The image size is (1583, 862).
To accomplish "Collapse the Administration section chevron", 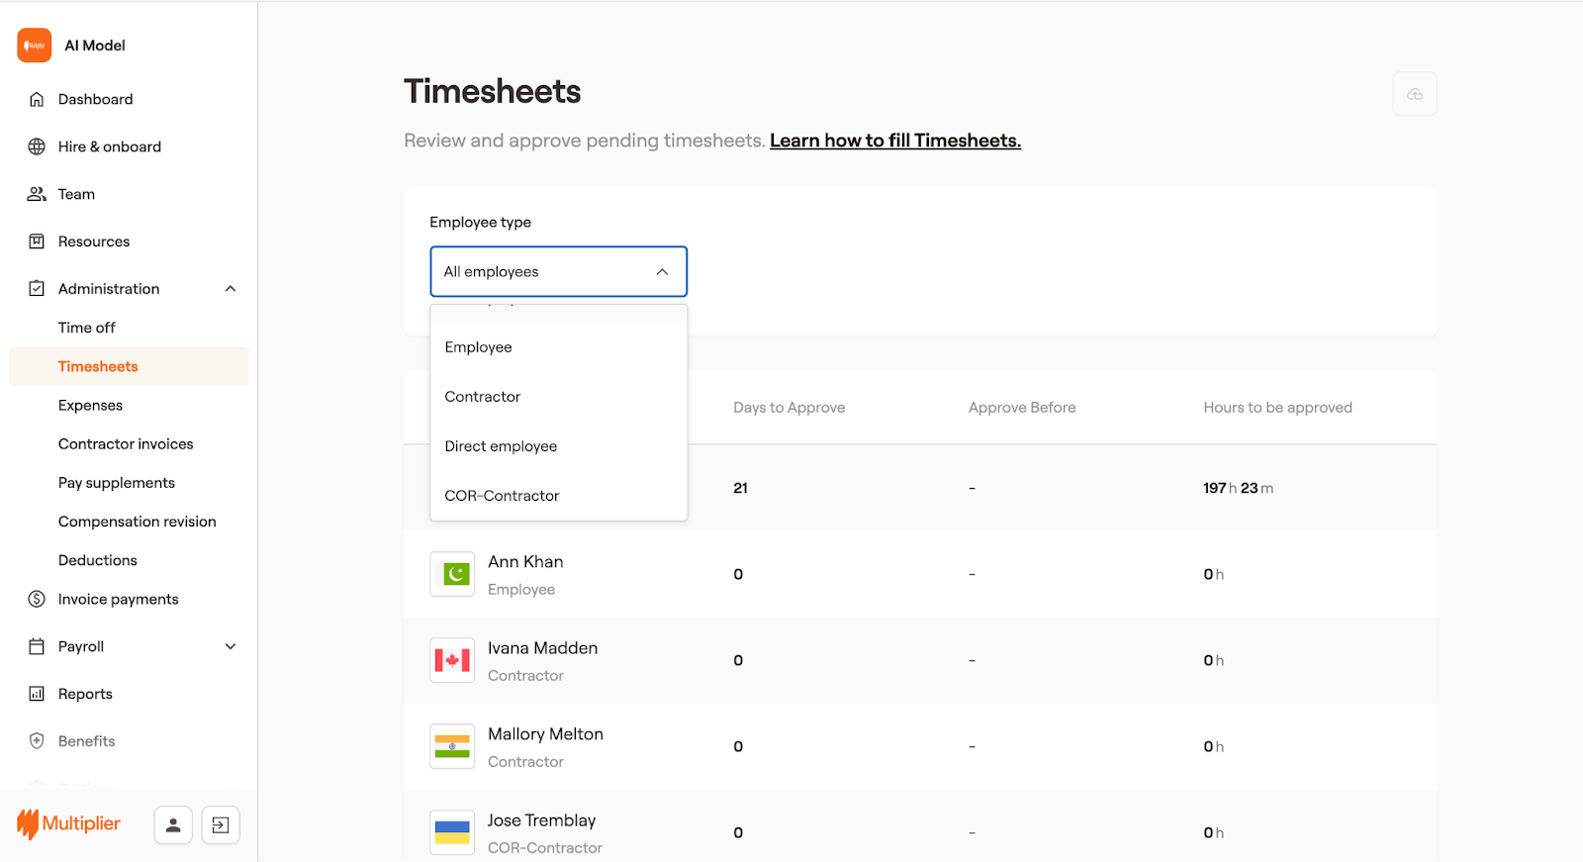I will [x=231, y=289].
